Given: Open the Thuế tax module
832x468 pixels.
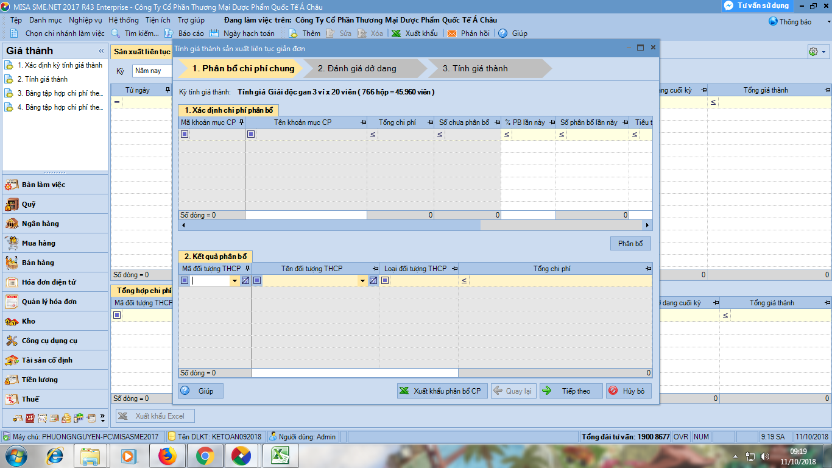Looking at the screenshot, I should [55, 399].
